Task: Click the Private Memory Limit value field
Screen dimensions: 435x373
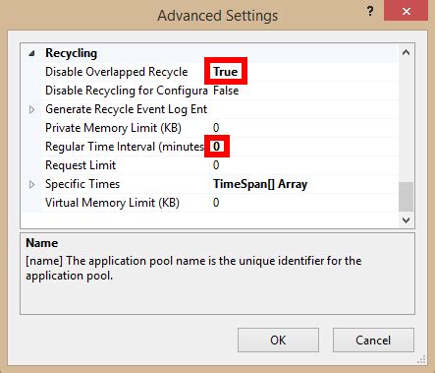Action: [303, 128]
